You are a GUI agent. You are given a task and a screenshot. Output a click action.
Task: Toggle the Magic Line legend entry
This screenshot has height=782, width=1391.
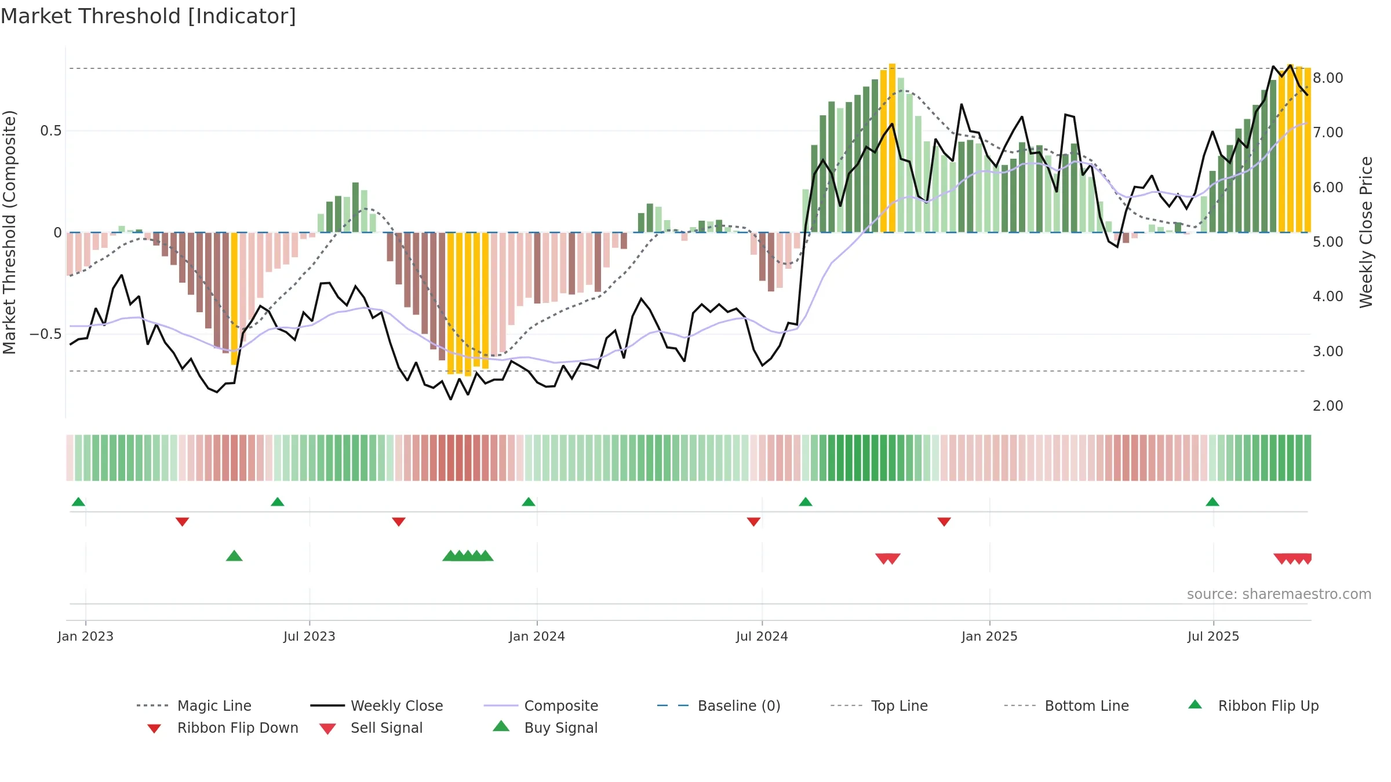coord(194,706)
